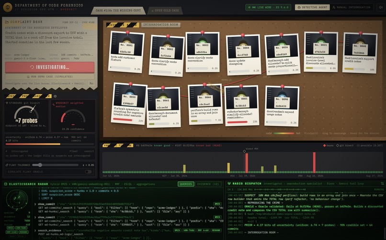
Task: Enable the Simulate Flaky Oracle switch
Action: (x=89, y=172)
